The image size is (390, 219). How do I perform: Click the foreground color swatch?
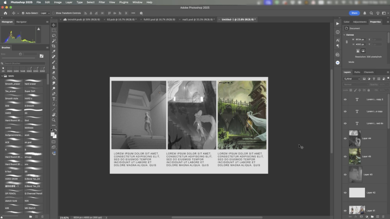click(x=53, y=134)
